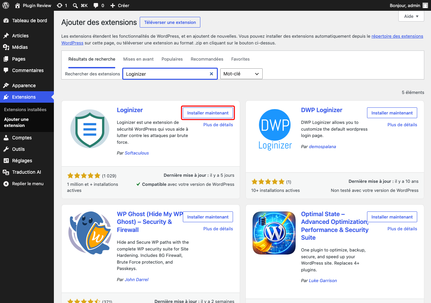The width and height of the screenshot is (431, 303).
Task: Click the Optimal State plugin logo
Action: pos(274,233)
